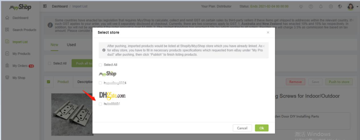Click the globe language icon
The height and width of the screenshot is (140, 360).
coord(340,6)
